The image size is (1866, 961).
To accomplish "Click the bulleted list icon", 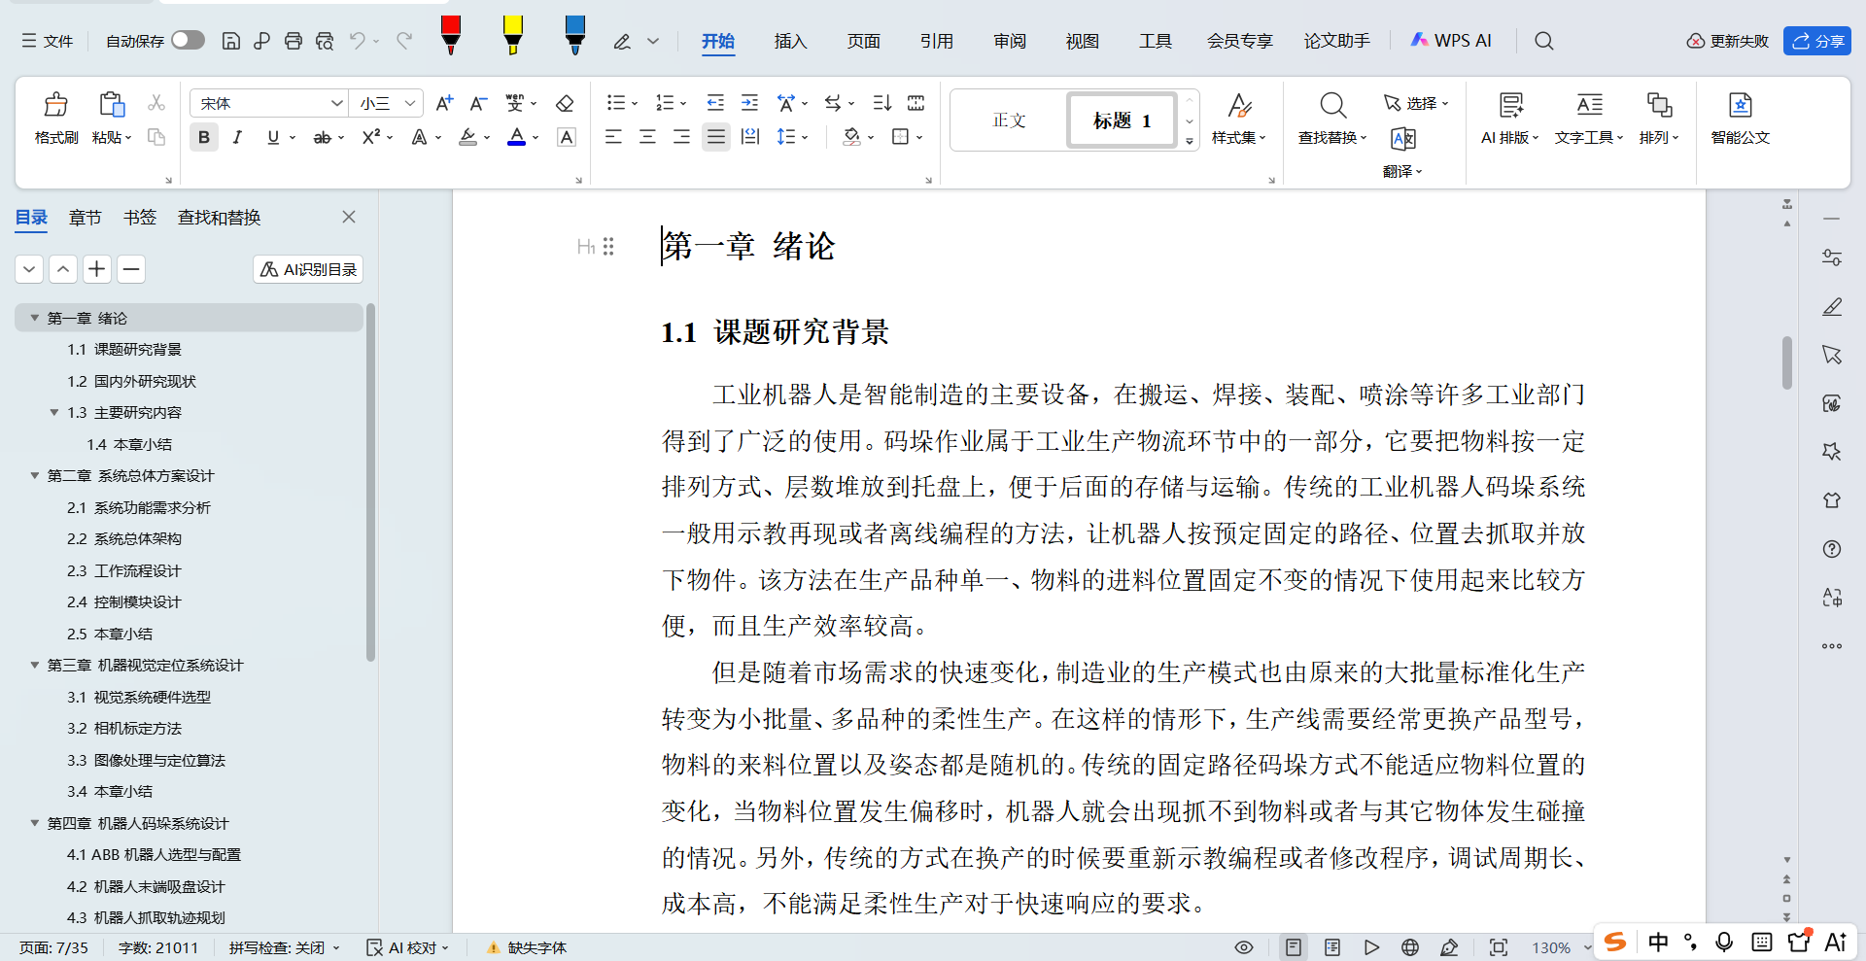I will click(x=616, y=103).
